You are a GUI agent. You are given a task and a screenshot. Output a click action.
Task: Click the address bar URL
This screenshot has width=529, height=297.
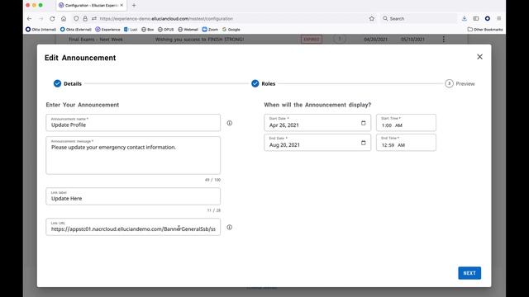(x=166, y=19)
